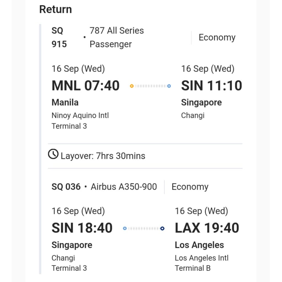The image size is (282, 282).
Task: Click the bullet separator beside SQ 036
Action: pos(86,187)
